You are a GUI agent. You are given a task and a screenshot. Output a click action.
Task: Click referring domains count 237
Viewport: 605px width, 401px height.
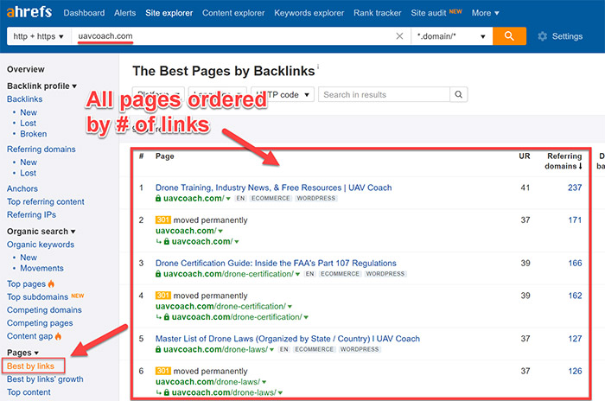575,188
